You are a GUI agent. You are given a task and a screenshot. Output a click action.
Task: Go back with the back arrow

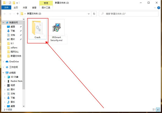click(x=5, y=14)
